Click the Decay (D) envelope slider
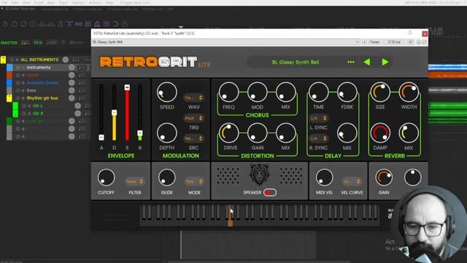Image resolution: width=467 pixels, height=263 pixels. 114,113
